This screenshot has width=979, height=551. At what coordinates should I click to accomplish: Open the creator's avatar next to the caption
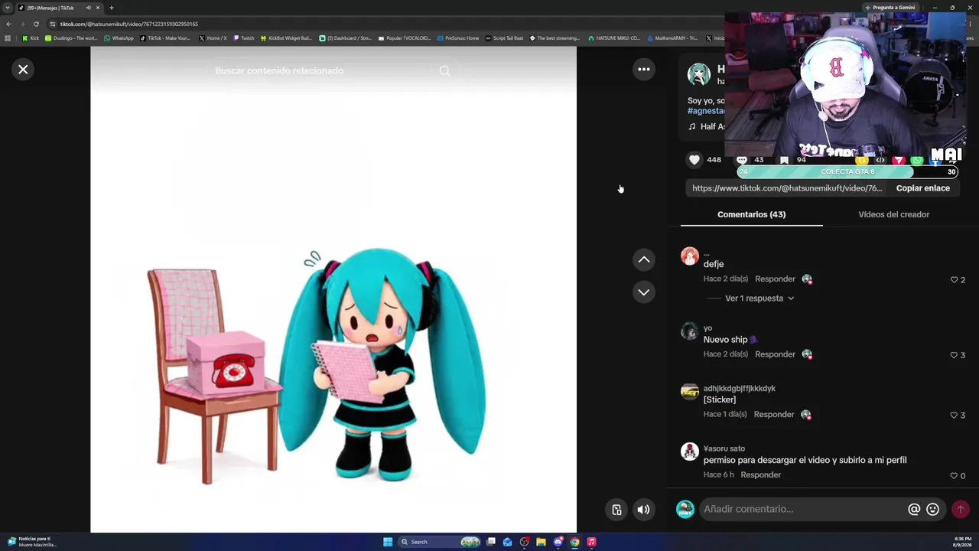tap(698, 75)
